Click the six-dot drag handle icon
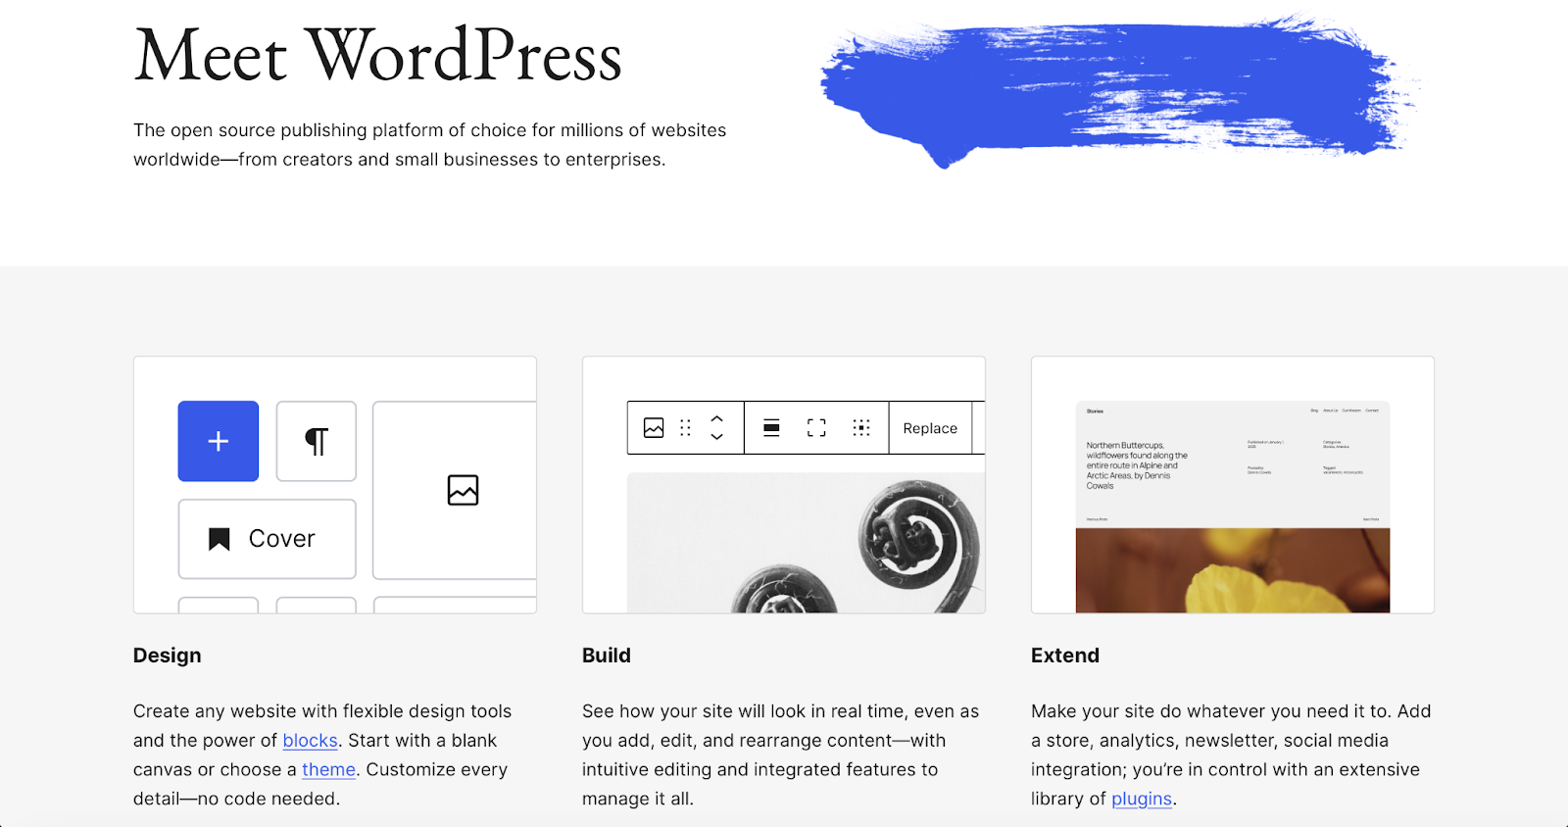Viewport: 1568px width, 827px height. [686, 428]
